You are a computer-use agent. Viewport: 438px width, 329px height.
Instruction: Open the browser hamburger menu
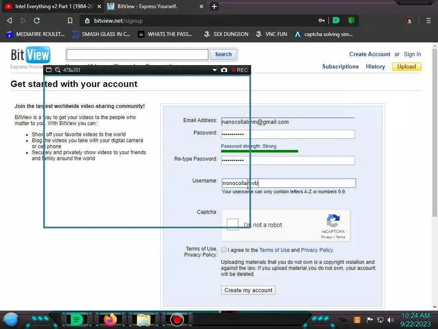coord(429,21)
